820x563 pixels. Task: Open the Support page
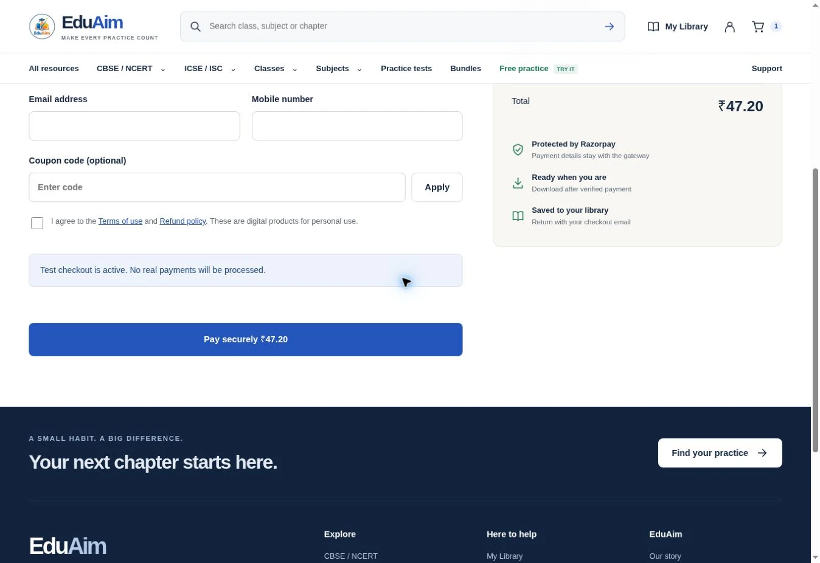click(x=766, y=69)
